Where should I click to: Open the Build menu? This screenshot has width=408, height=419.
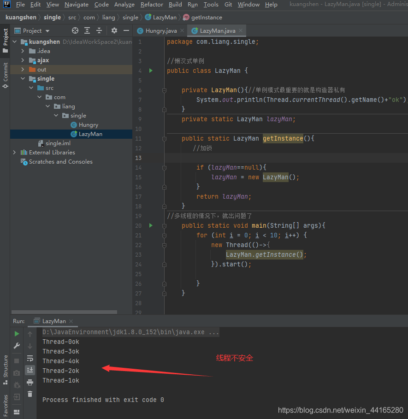click(175, 5)
